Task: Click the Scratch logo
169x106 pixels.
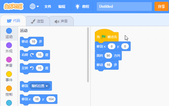Action: pyautogui.click(x=13, y=6)
